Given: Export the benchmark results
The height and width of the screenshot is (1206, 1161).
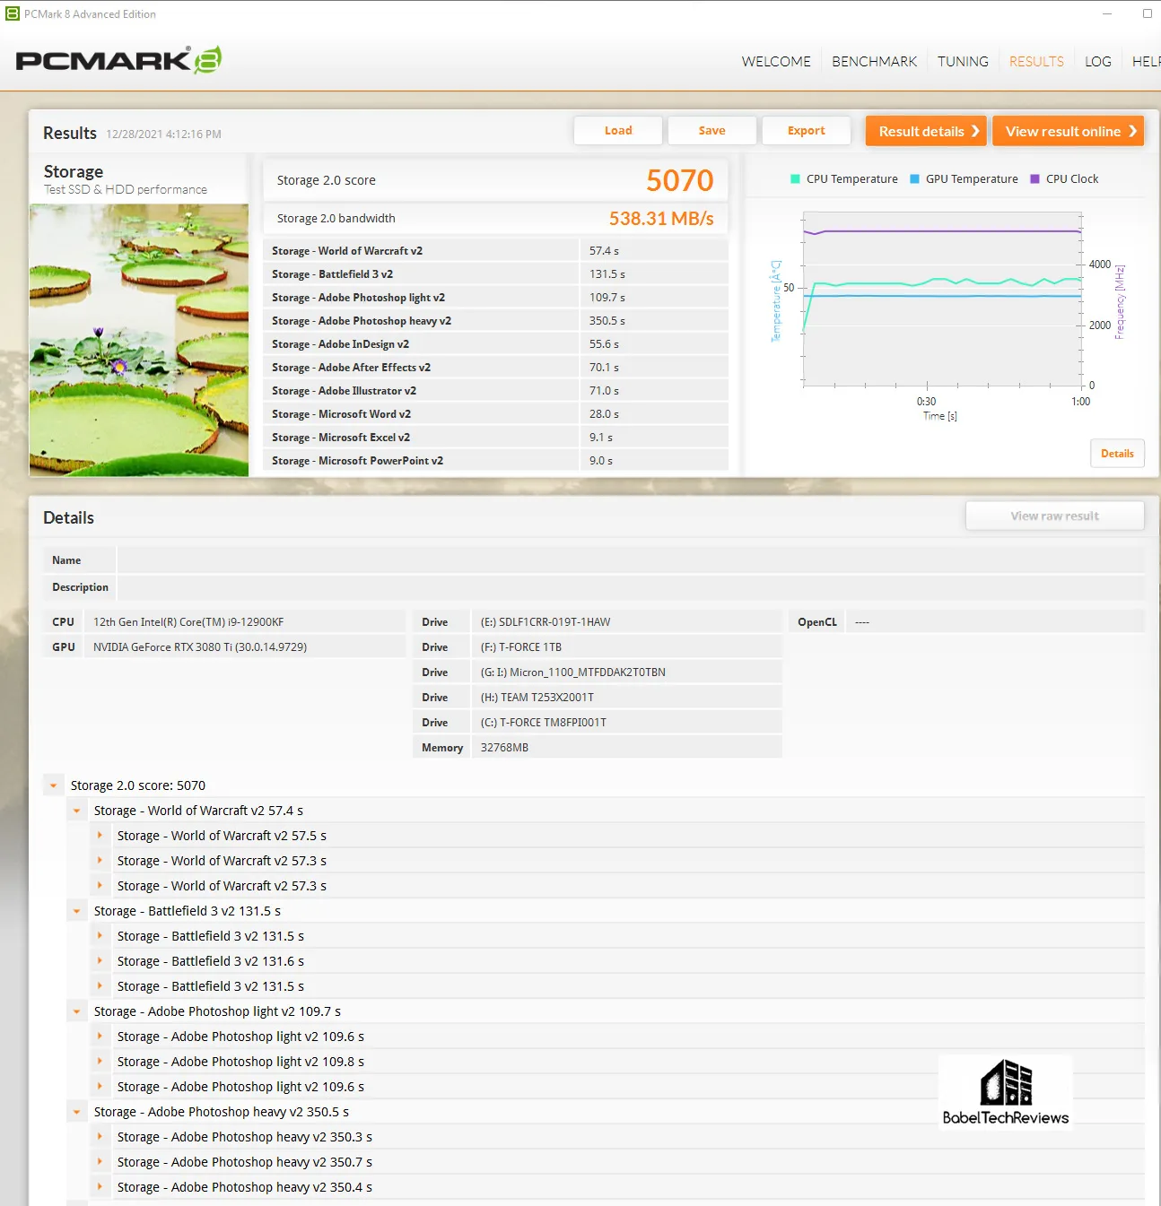Looking at the screenshot, I should click(807, 130).
